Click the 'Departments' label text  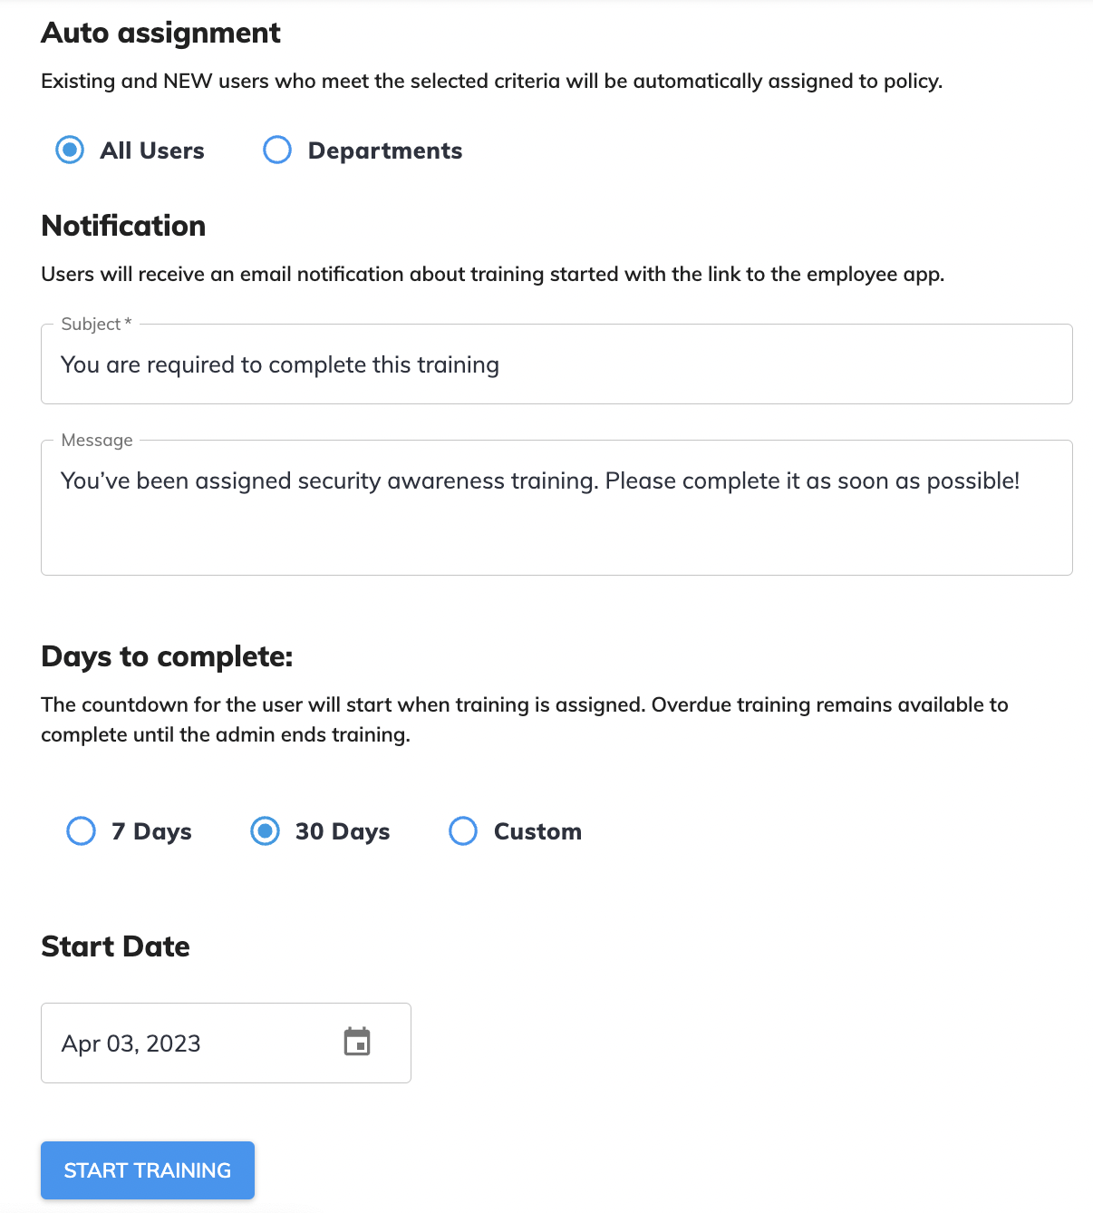point(385,150)
